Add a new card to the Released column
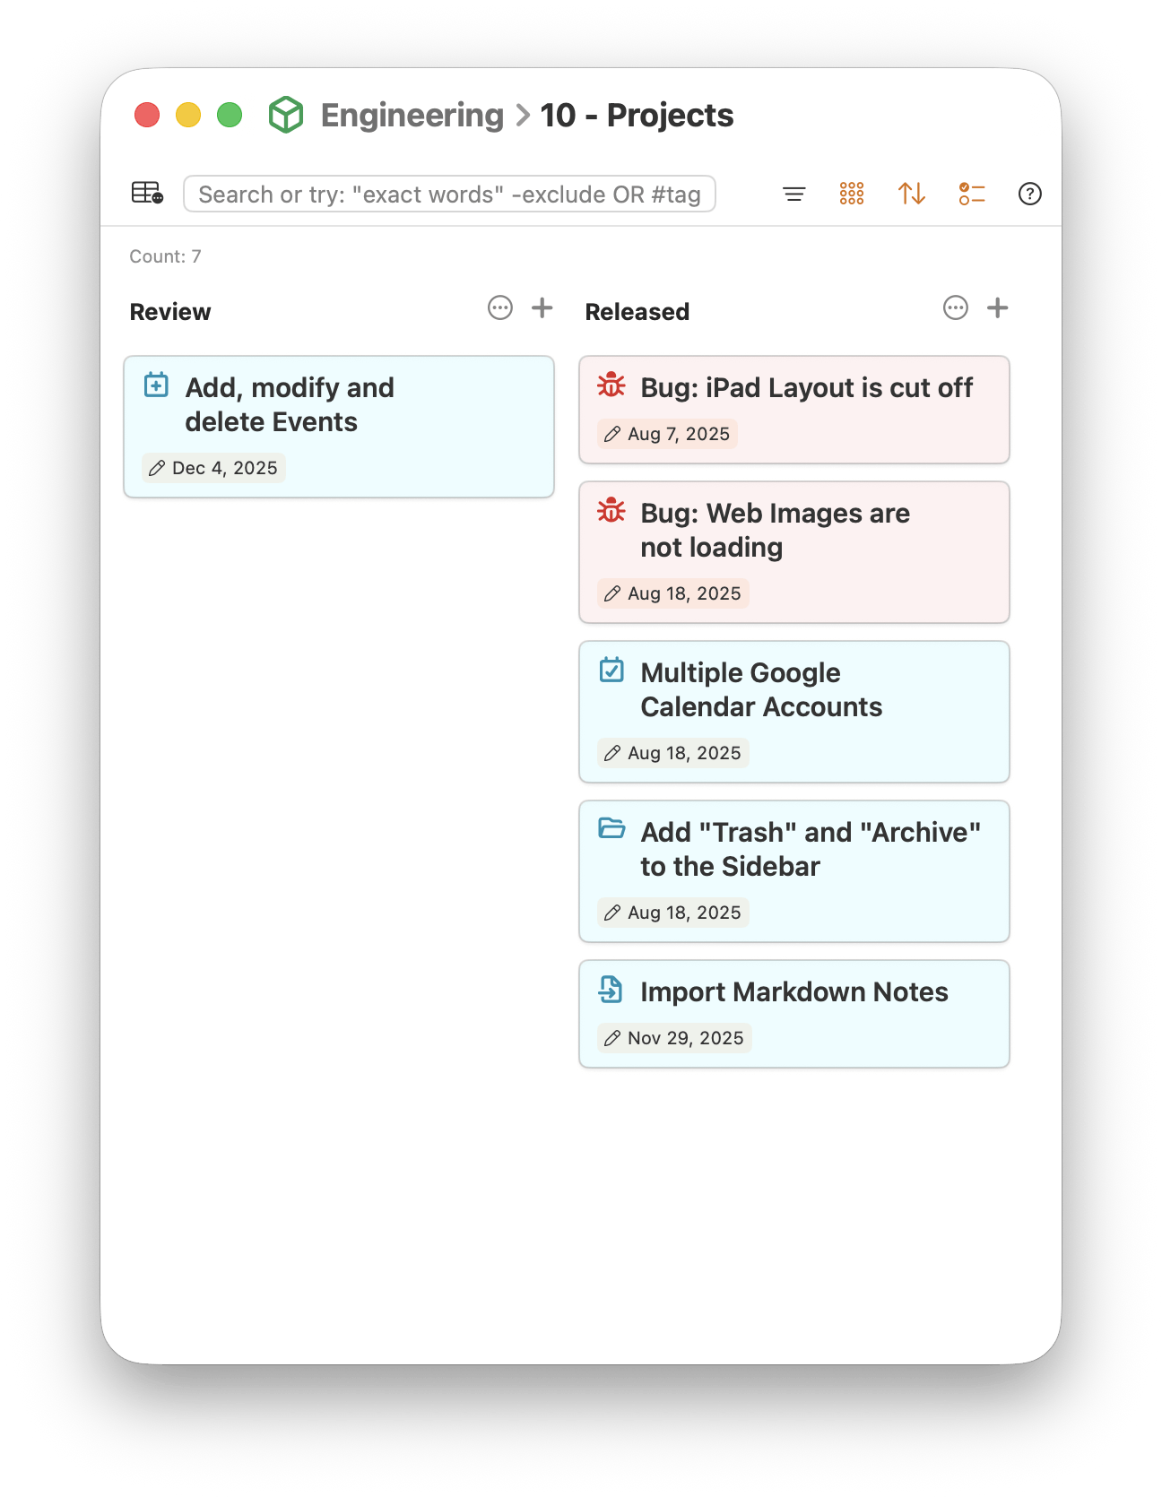 pyautogui.click(x=998, y=308)
